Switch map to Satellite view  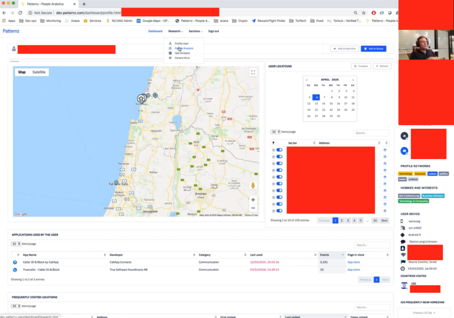(x=39, y=72)
